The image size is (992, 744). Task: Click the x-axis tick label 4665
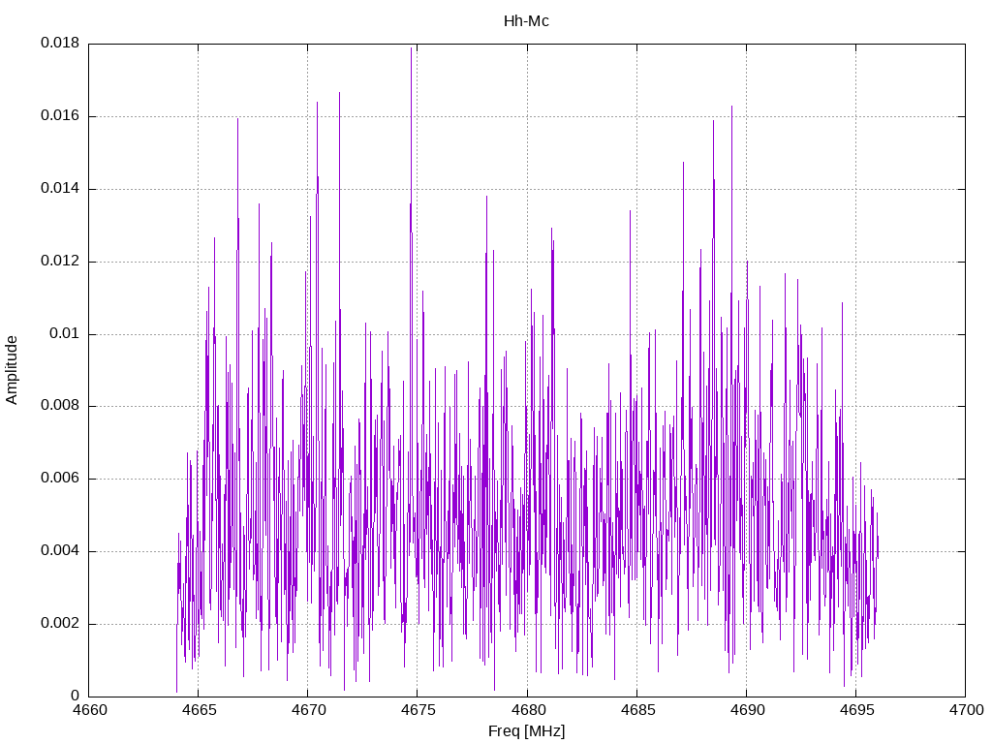199,710
